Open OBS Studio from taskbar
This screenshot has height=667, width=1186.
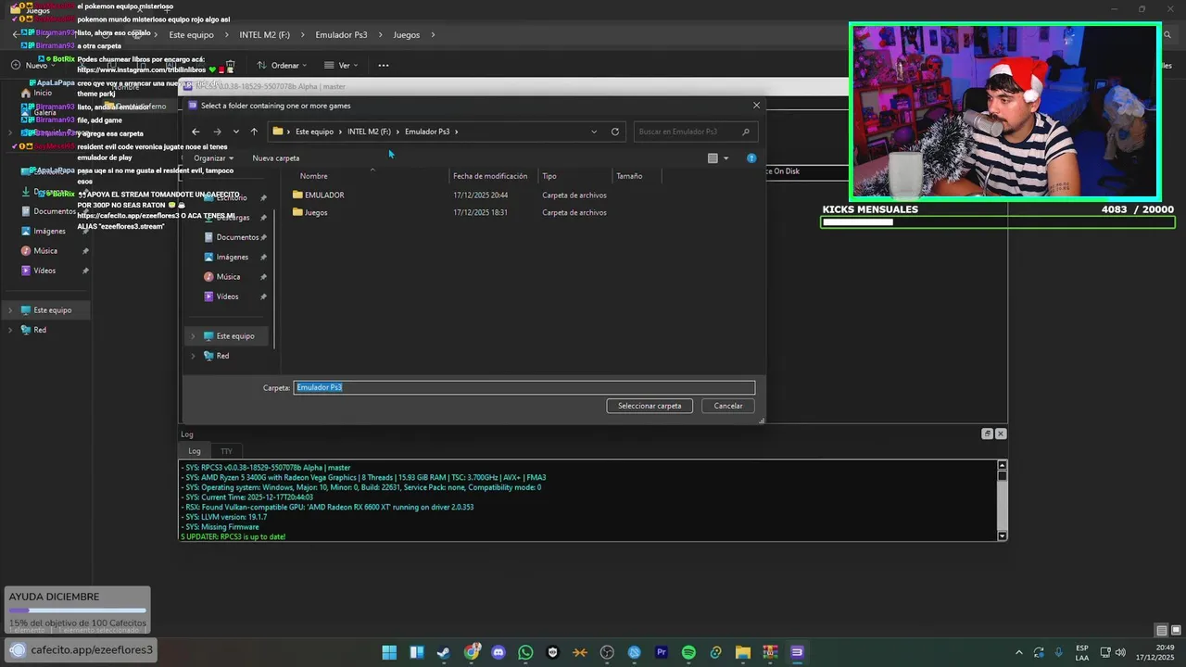tap(608, 652)
